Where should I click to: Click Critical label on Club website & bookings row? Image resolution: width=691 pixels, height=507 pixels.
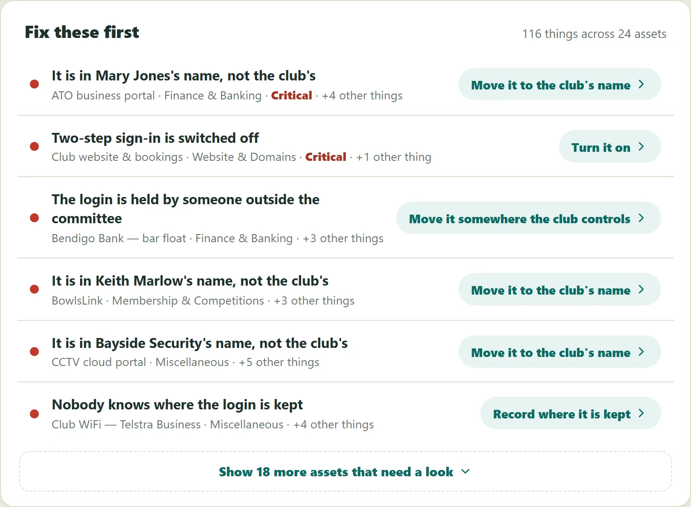326,157
